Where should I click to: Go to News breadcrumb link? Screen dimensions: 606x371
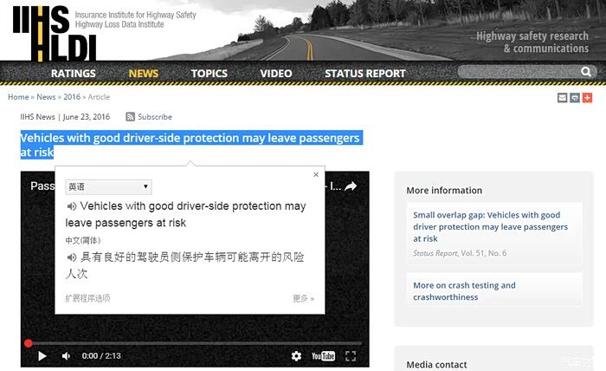click(x=46, y=97)
